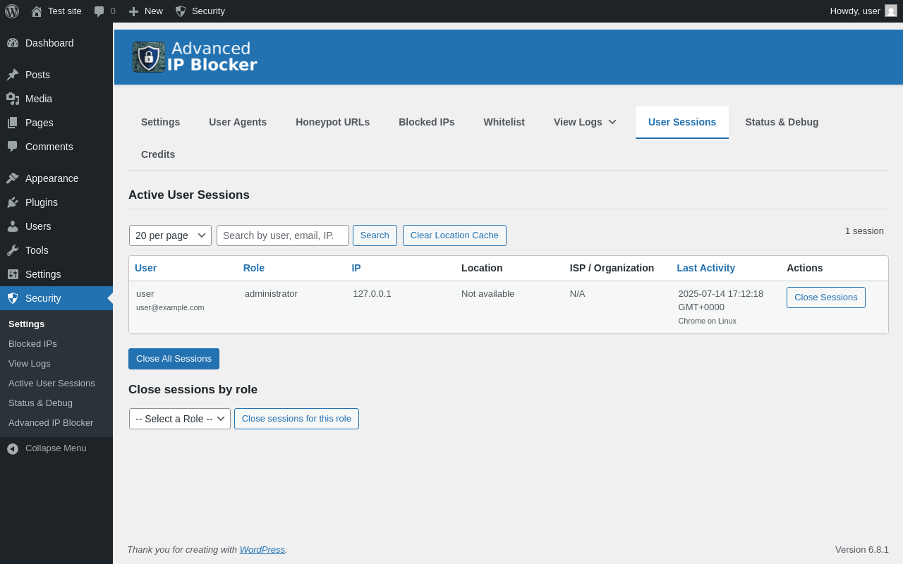Click the Advanced IP Blocker logo
903x564 pixels.
coord(195,57)
